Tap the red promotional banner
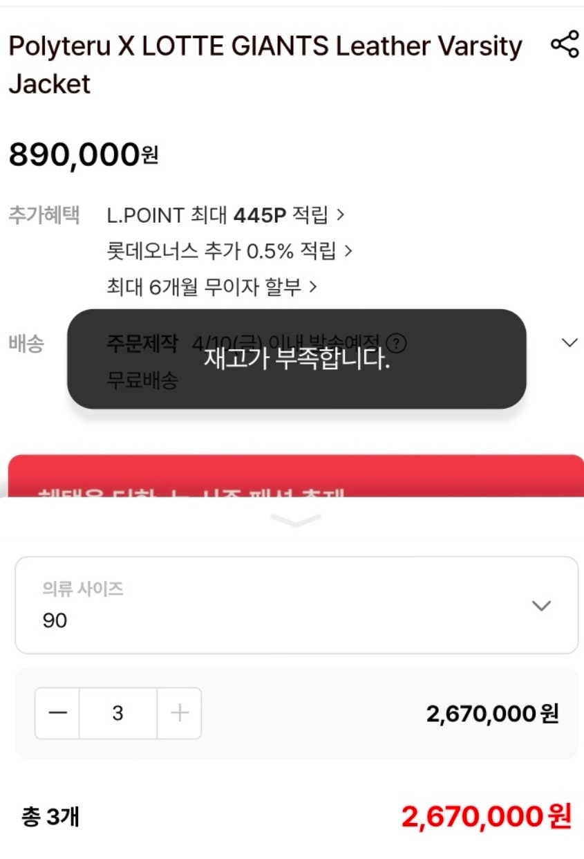The width and height of the screenshot is (584, 859). (x=296, y=476)
